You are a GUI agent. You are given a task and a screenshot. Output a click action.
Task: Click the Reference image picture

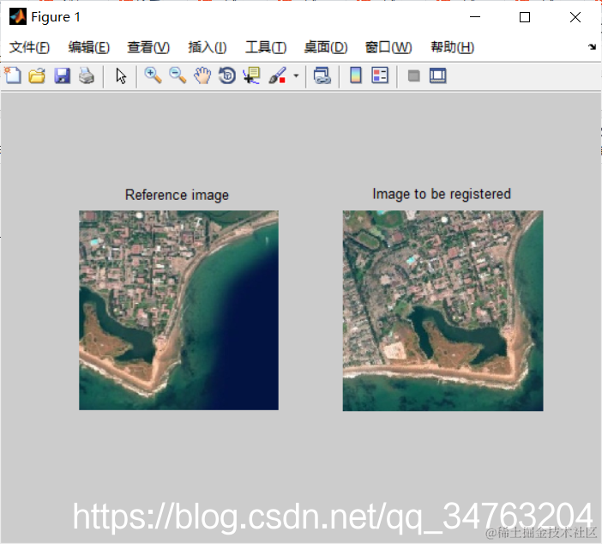179,310
